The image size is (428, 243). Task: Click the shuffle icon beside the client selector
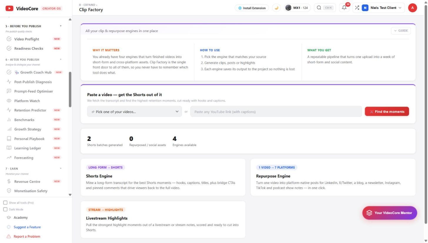tap(357, 8)
